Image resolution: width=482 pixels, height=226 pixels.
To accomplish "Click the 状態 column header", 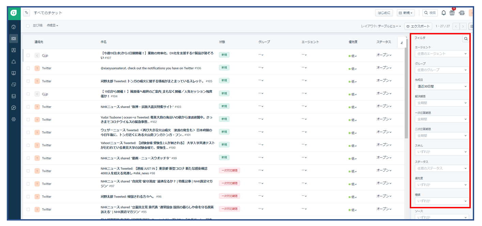I will (x=222, y=42).
